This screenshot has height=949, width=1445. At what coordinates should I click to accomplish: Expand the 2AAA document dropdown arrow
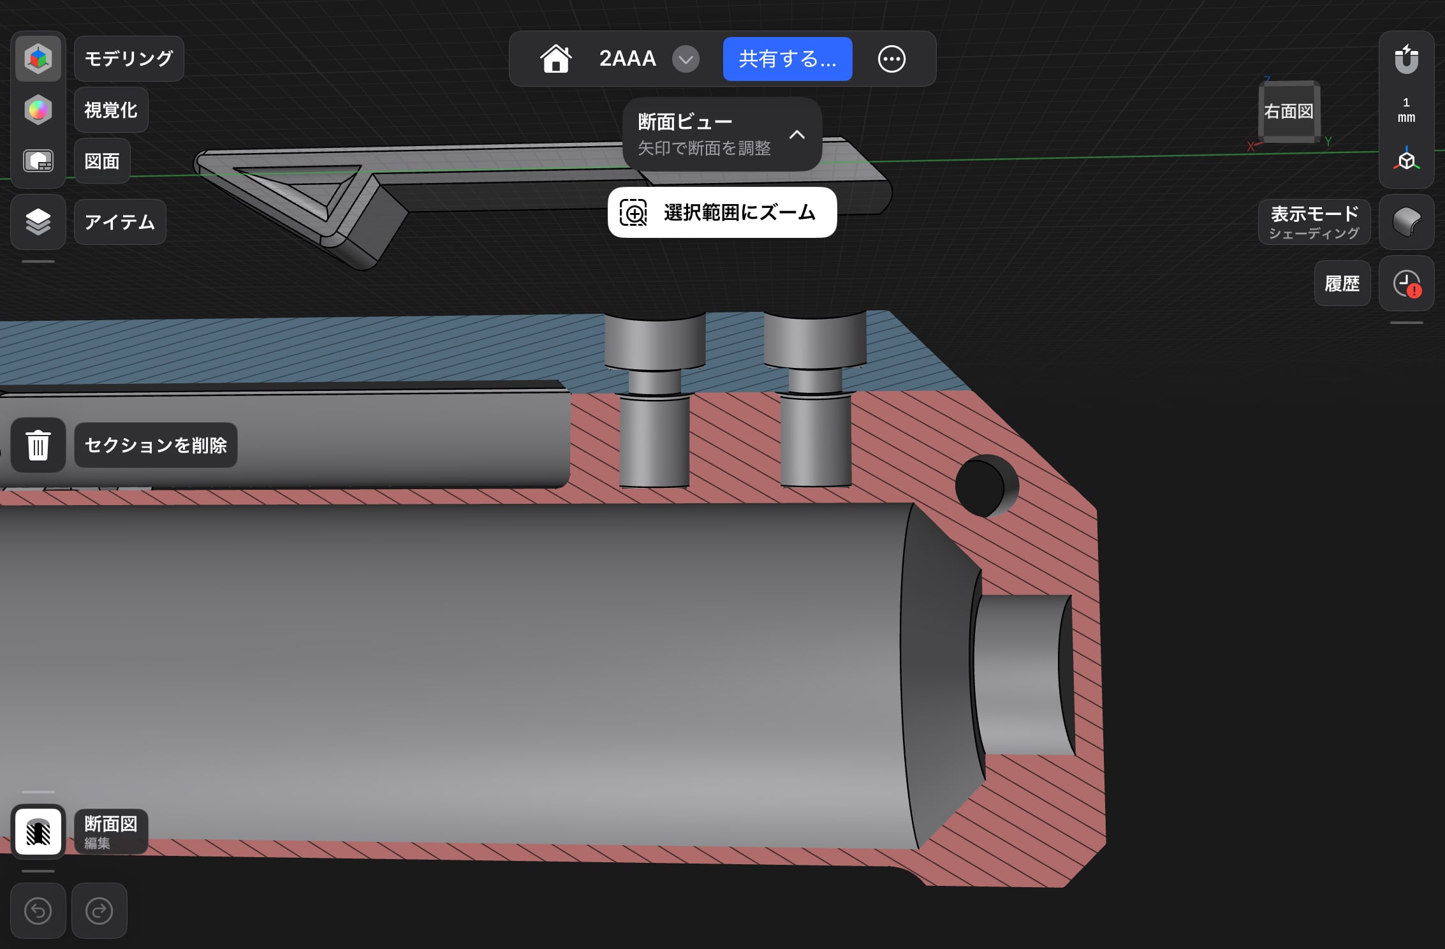click(x=686, y=59)
